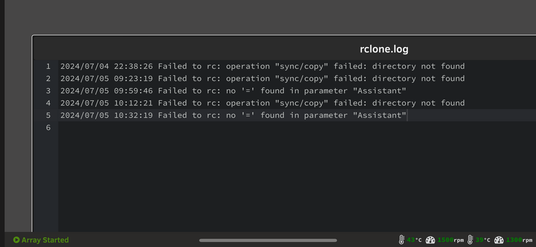Click the home indicator bar at bottom
The image size is (536, 247).
pos(268,241)
